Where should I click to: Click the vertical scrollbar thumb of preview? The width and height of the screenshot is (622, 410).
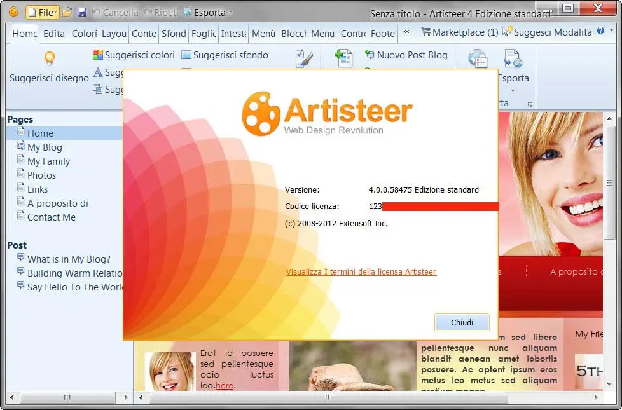tap(609, 183)
